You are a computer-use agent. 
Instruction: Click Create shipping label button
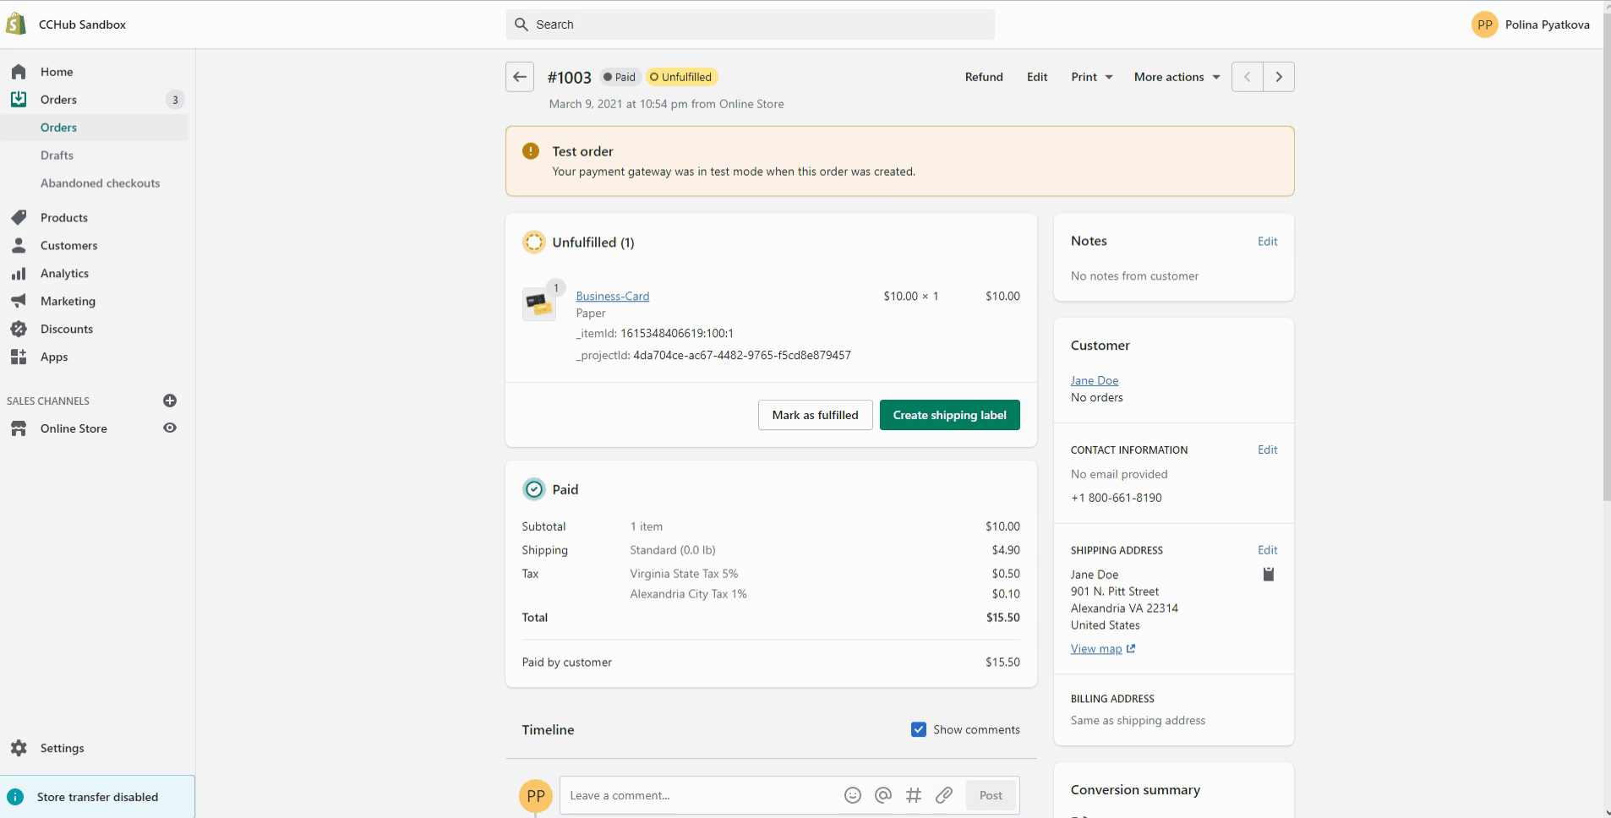[x=949, y=415]
